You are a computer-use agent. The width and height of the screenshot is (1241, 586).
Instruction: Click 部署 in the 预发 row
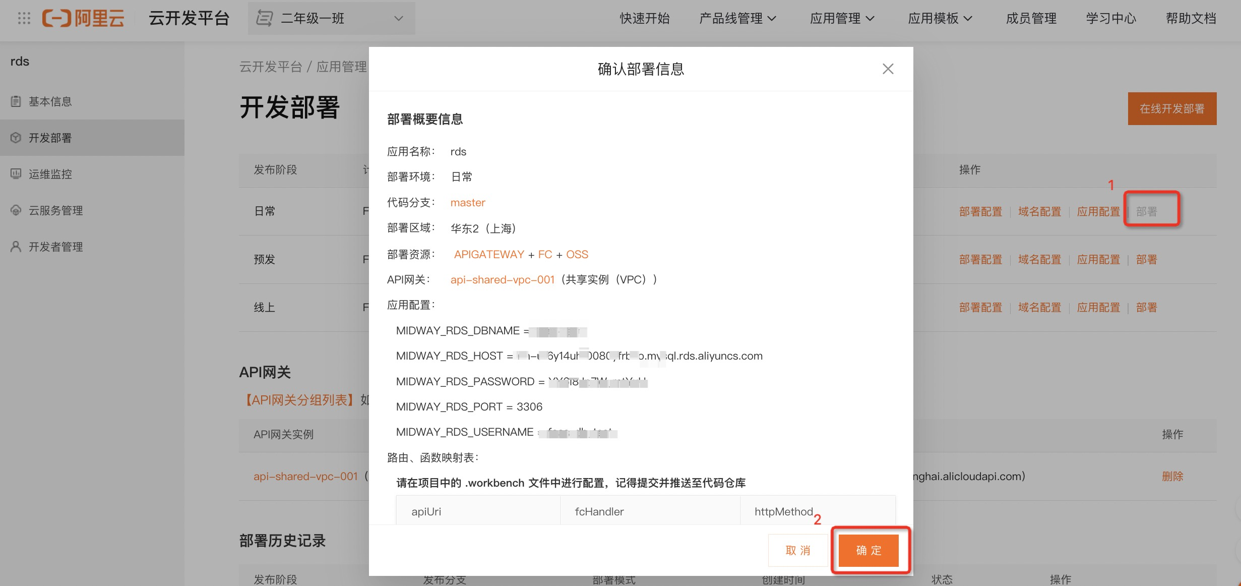point(1147,260)
